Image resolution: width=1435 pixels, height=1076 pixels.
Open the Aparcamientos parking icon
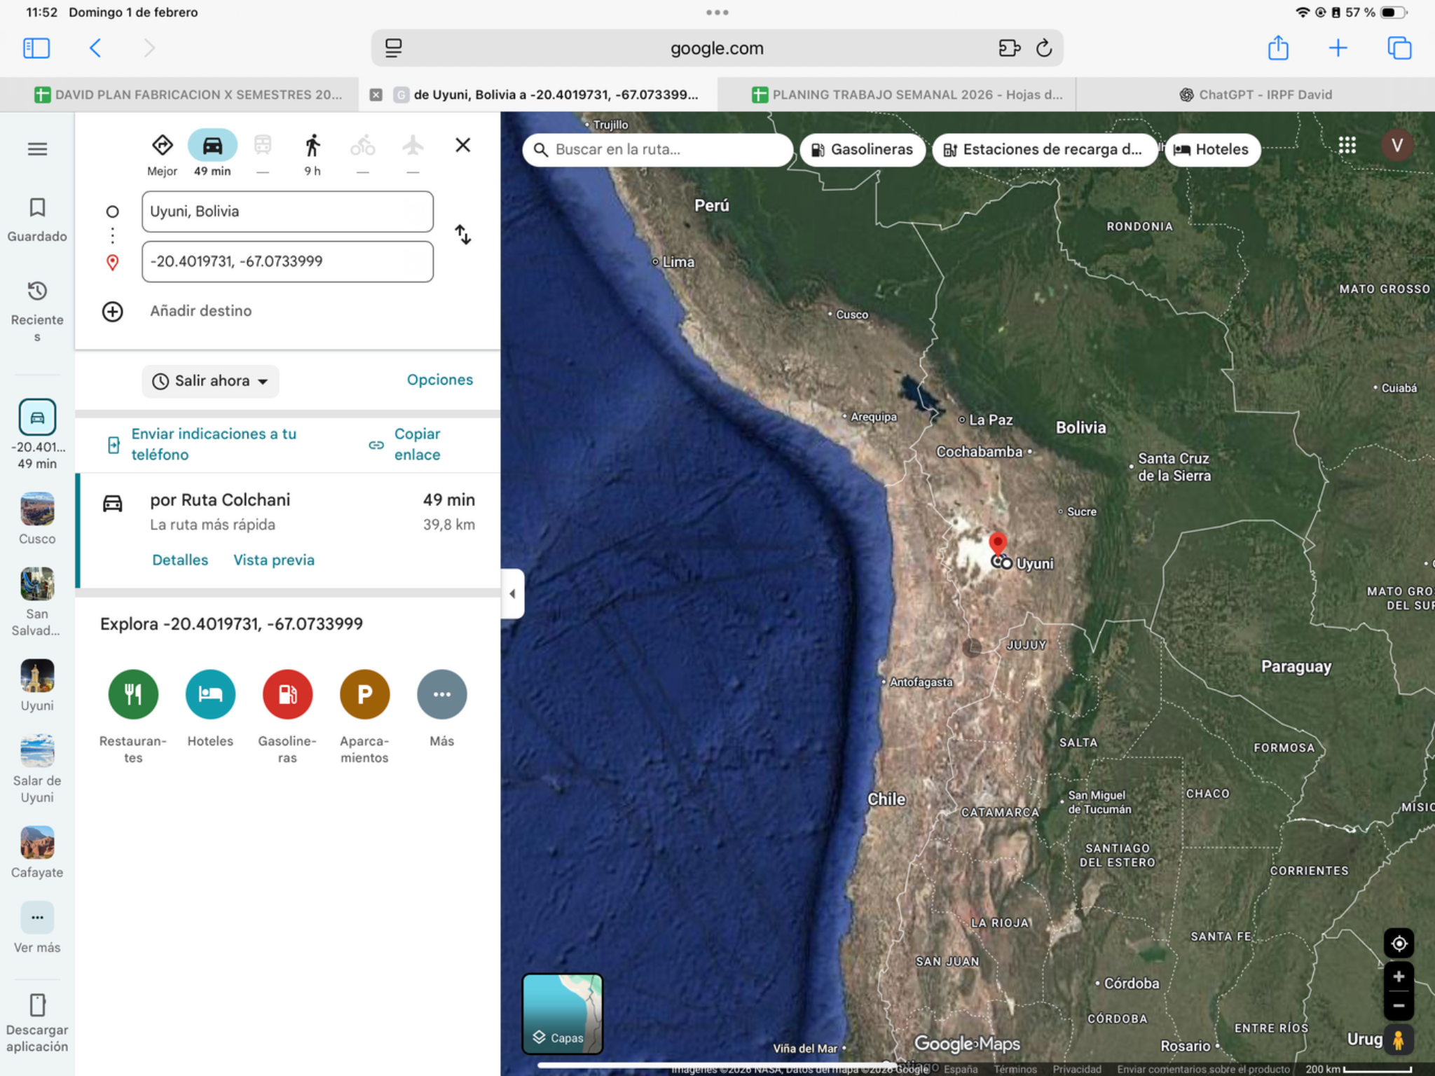(x=364, y=694)
